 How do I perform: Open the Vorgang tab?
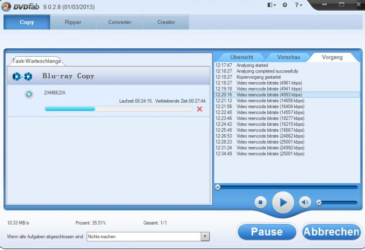[x=332, y=57]
